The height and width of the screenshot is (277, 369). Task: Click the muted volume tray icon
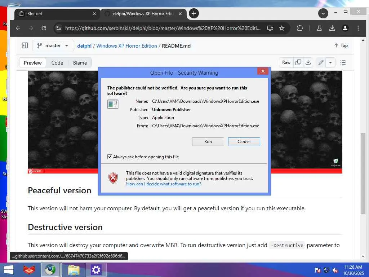coord(335,270)
